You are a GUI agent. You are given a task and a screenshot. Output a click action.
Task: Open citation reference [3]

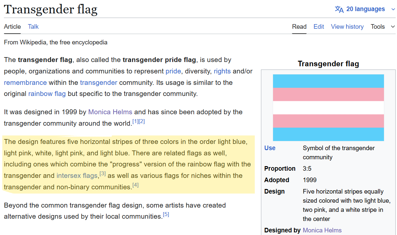tap(103, 174)
